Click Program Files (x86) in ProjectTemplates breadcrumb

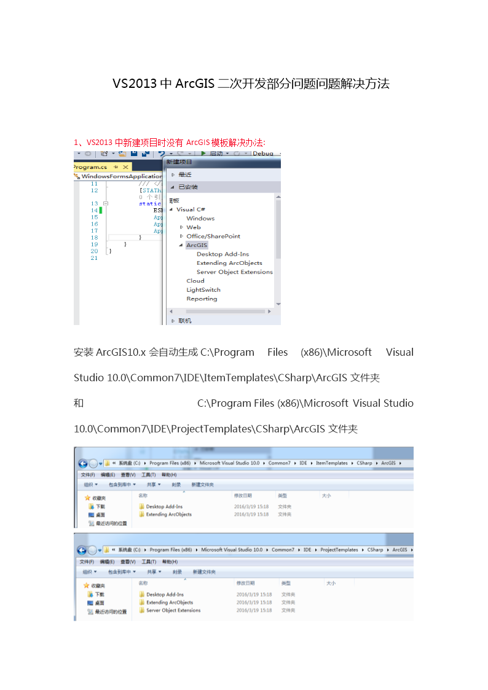pos(171,550)
